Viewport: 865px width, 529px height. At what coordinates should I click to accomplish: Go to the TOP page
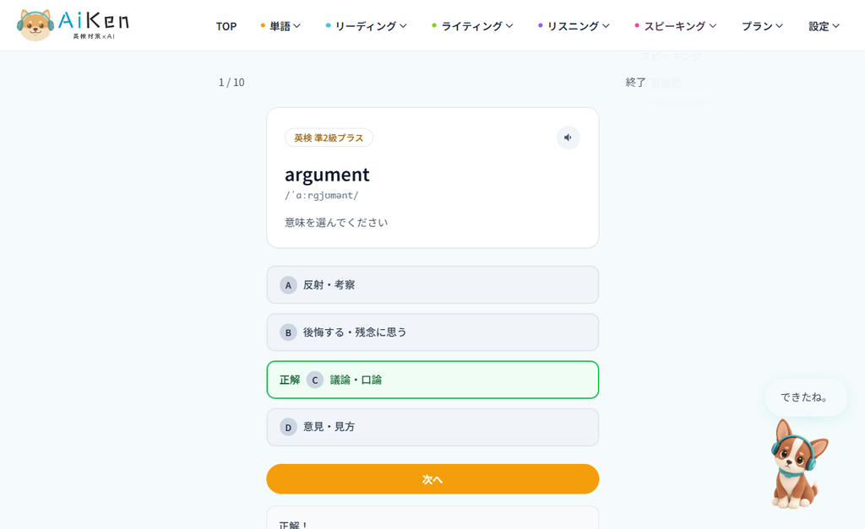(x=226, y=26)
